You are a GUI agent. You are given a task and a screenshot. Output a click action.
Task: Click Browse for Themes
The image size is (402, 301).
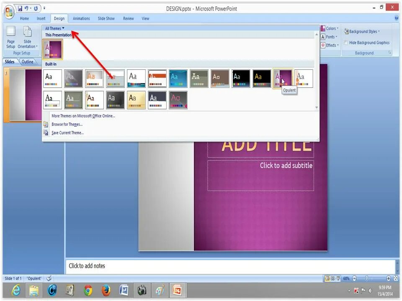[x=67, y=125]
